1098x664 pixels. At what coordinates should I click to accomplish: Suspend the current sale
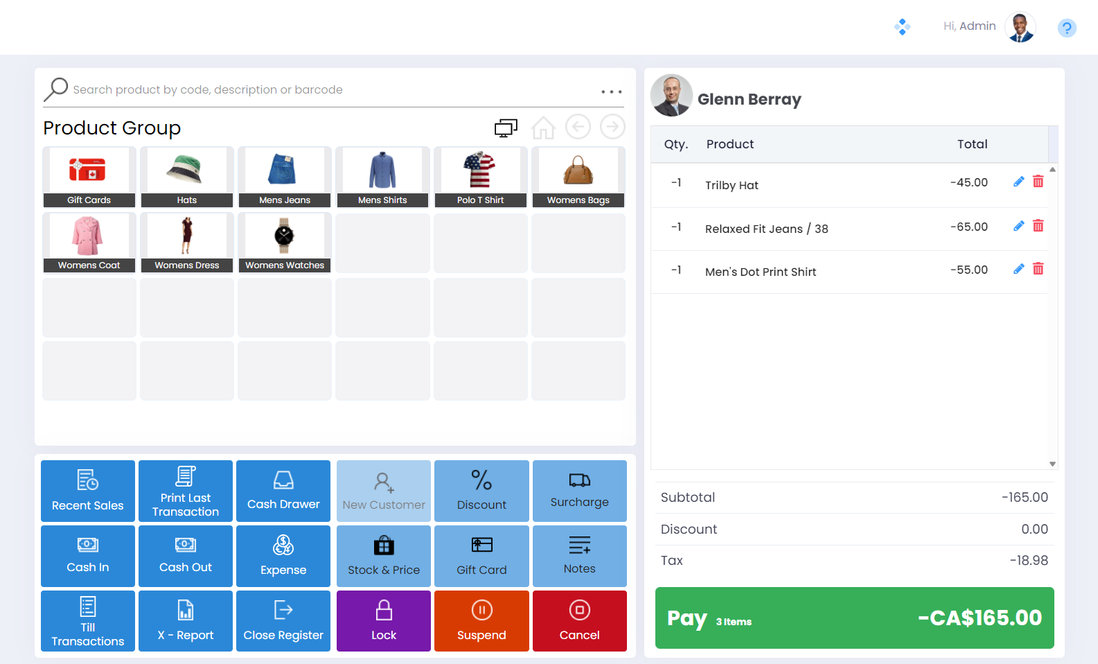click(481, 621)
